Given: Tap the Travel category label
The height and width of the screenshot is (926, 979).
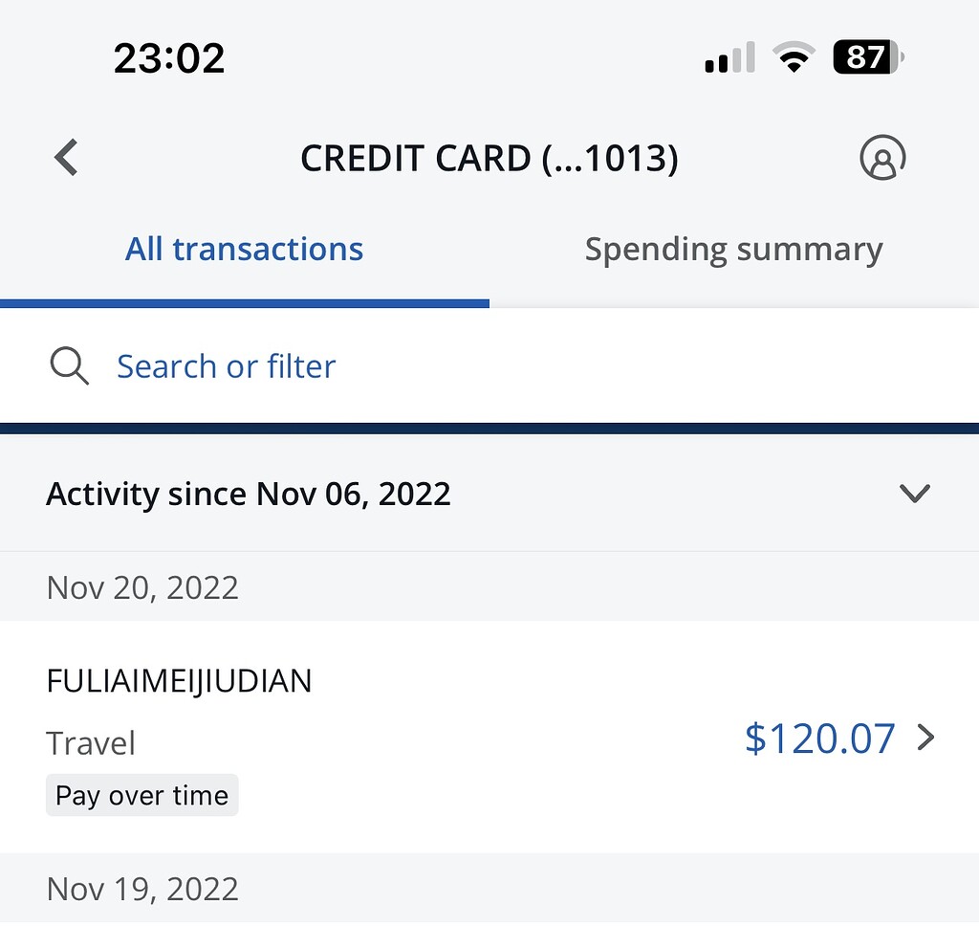Looking at the screenshot, I should (x=91, y=743).
